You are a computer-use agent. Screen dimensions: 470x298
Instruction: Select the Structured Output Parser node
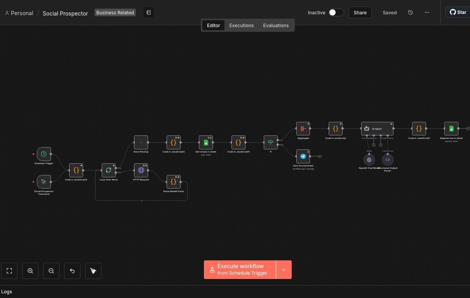point(388,160)
